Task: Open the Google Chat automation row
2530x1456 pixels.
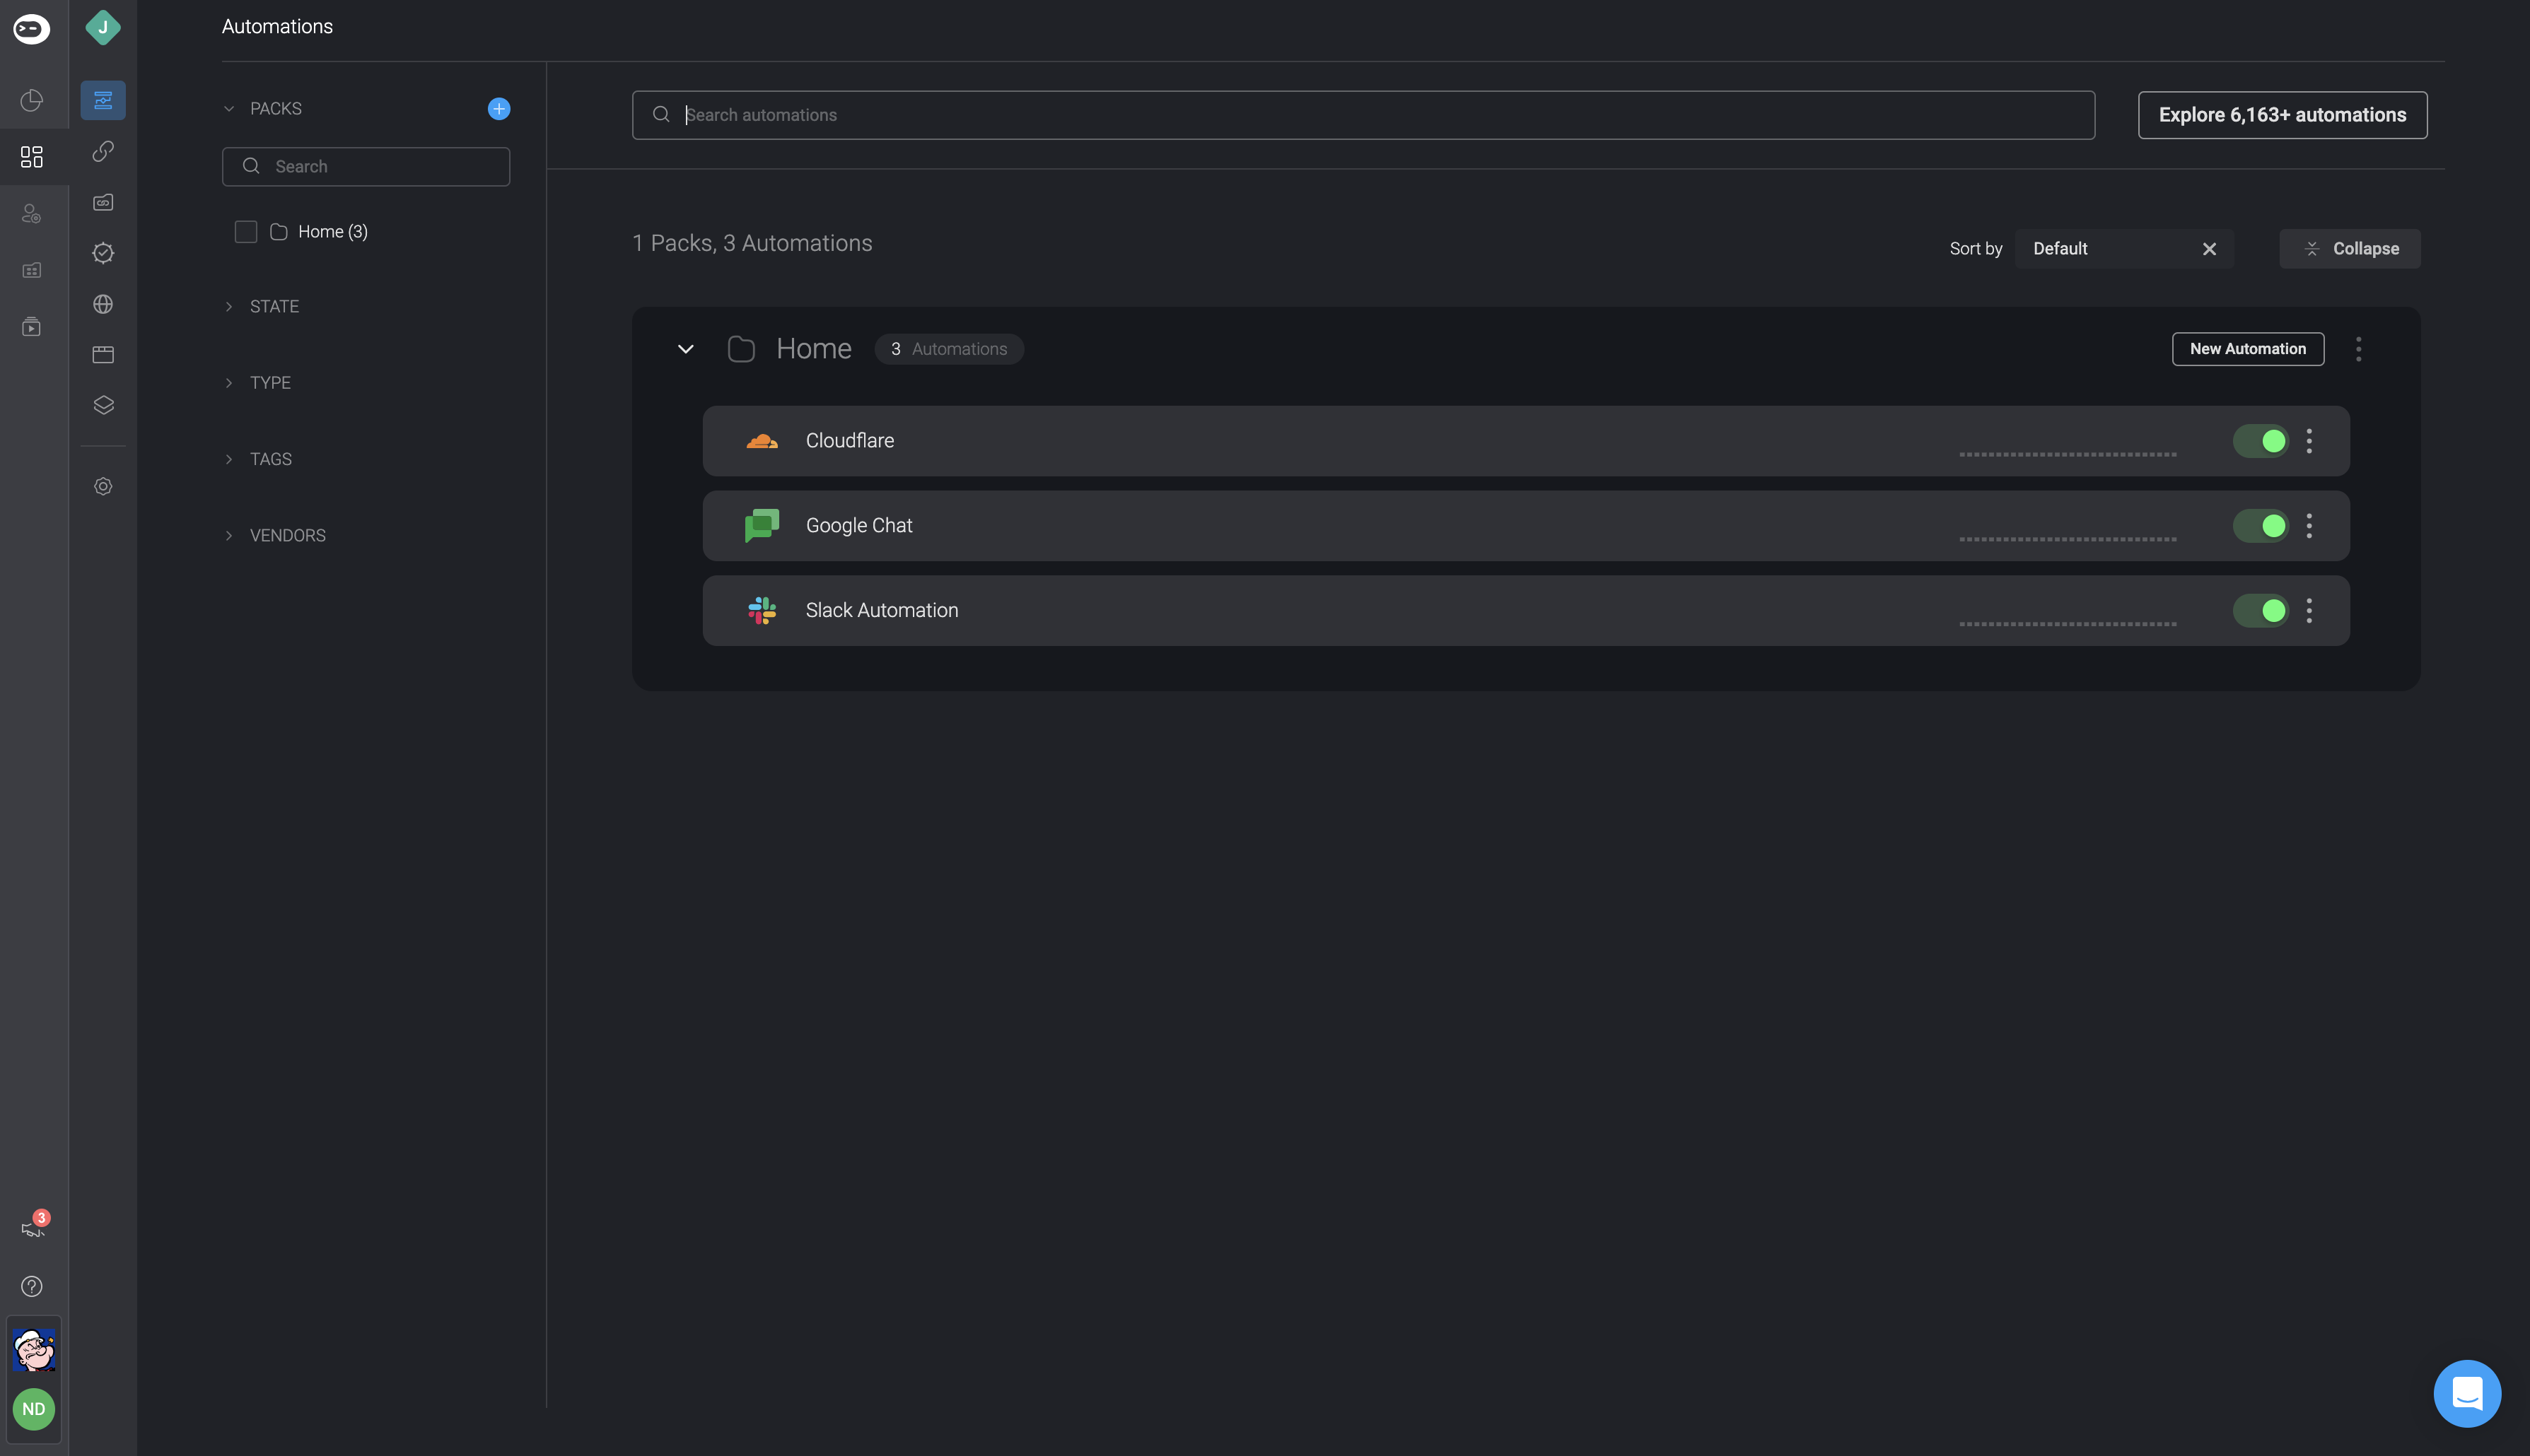Action: point(1526,526)
